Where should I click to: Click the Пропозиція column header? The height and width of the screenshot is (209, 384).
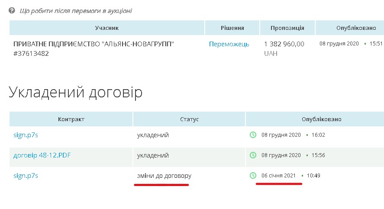click(287, 28)
